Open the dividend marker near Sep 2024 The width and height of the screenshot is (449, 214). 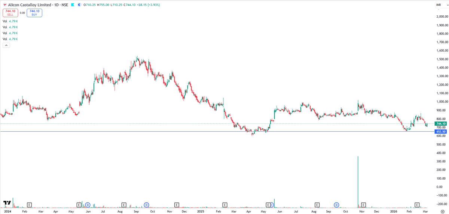coord(147,205)
